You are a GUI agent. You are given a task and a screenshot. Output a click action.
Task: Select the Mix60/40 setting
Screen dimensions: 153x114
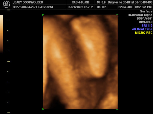(146, 22)
